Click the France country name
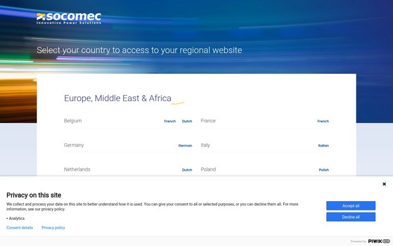 pyautogui.click(x=208, y=121)
